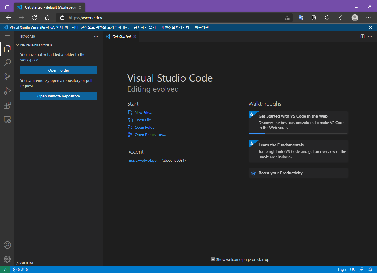Go to the browser home page
Image resolution: width=377 pixels, height=273 pixels.
point(47,18)
